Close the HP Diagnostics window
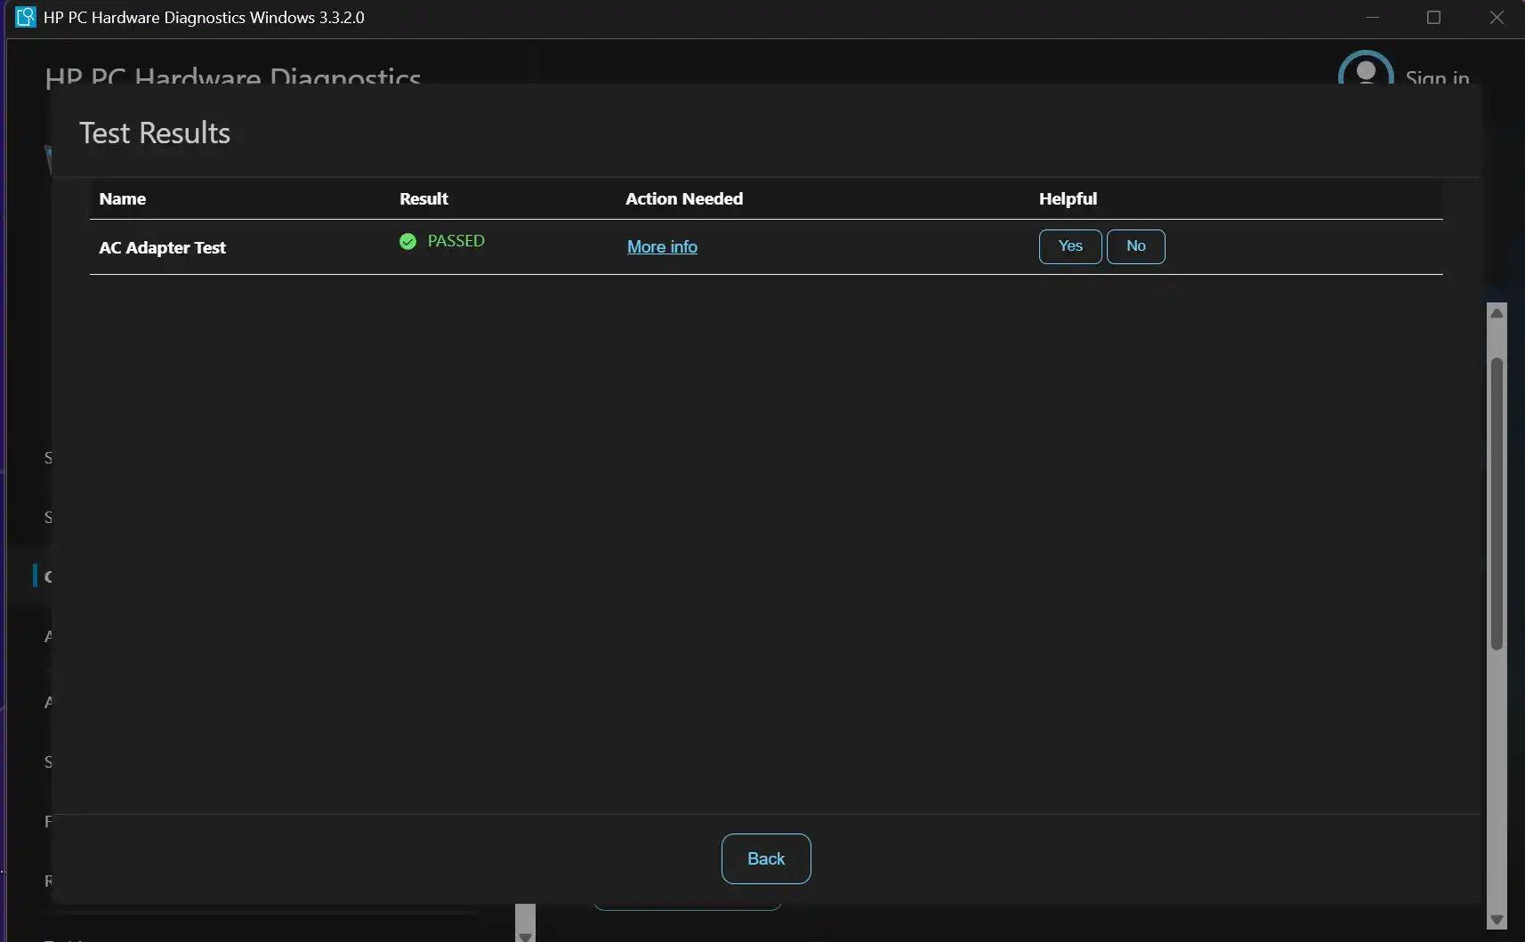Viewport: 1525px width, 942px height. coord(1497,18)
